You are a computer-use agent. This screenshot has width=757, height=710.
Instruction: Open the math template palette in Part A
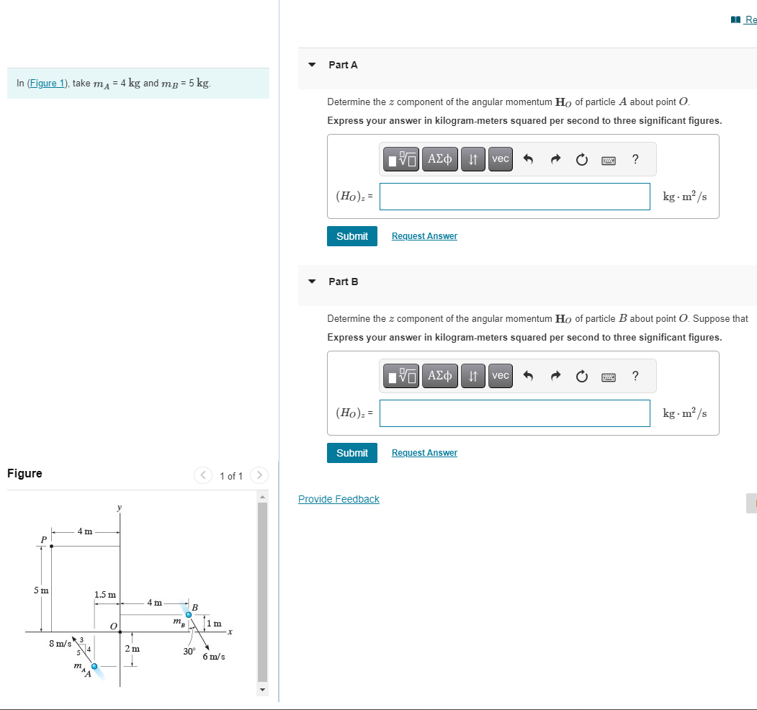(x=401, y=158)
